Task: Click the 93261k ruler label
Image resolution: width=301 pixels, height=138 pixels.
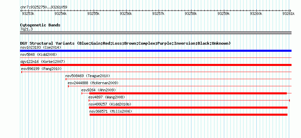Action: pyautogui.click(x=288, y=14)
